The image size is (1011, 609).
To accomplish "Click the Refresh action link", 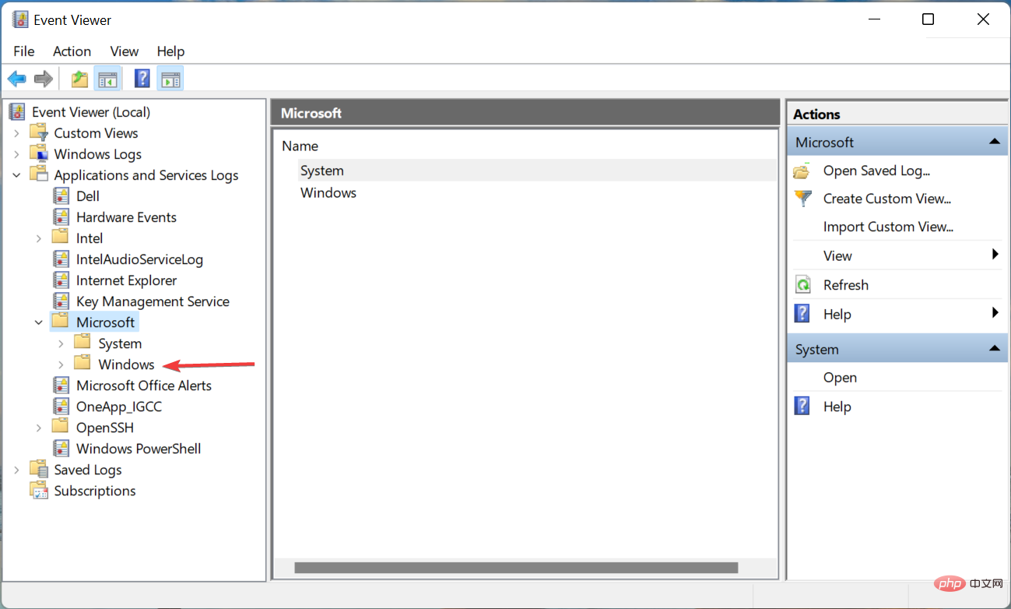I will pyautogui.click(x=845, y=285).
